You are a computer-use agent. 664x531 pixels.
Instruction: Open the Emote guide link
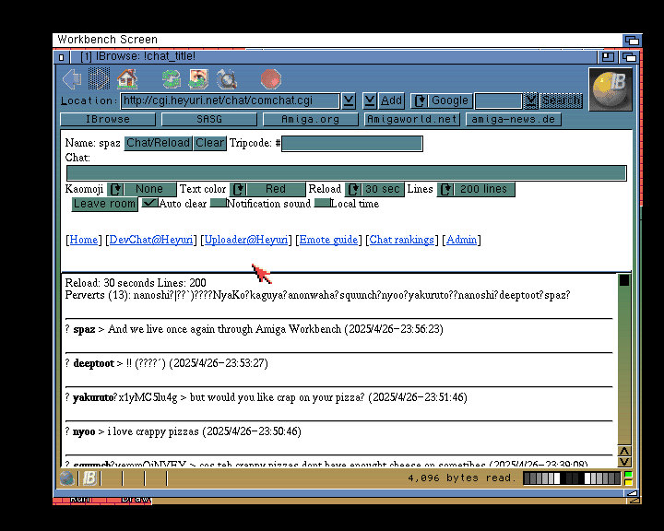(328, 240)
